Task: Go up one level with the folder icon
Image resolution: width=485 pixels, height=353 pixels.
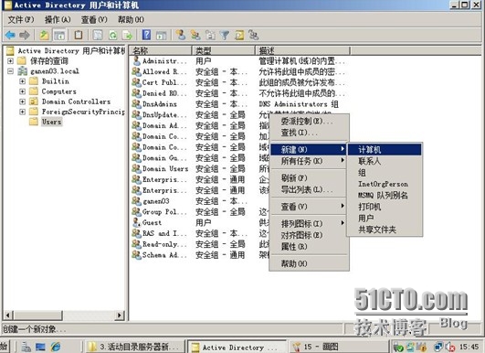Action: 44,35
